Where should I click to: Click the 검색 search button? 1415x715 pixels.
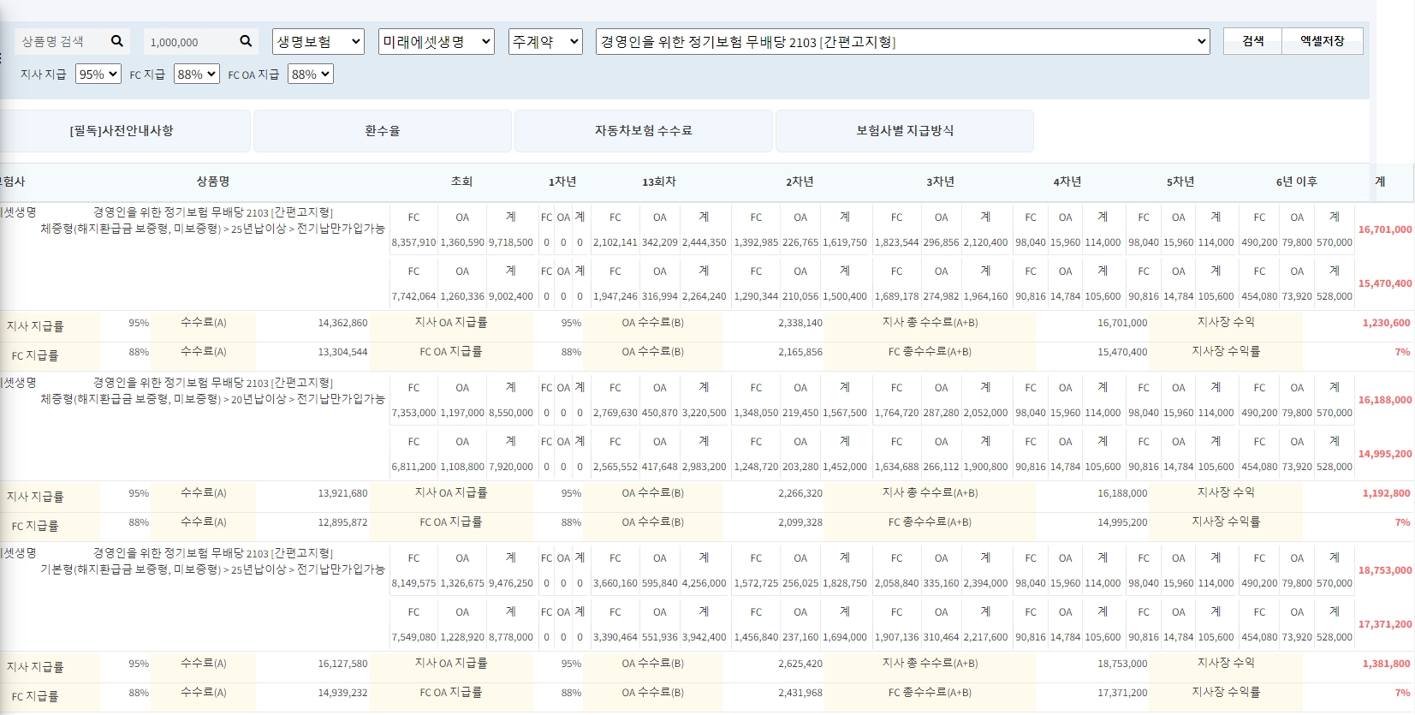[1253, 41]
